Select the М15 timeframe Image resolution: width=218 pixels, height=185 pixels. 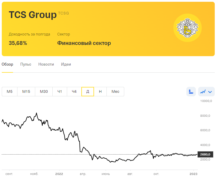tap(26, 92)
